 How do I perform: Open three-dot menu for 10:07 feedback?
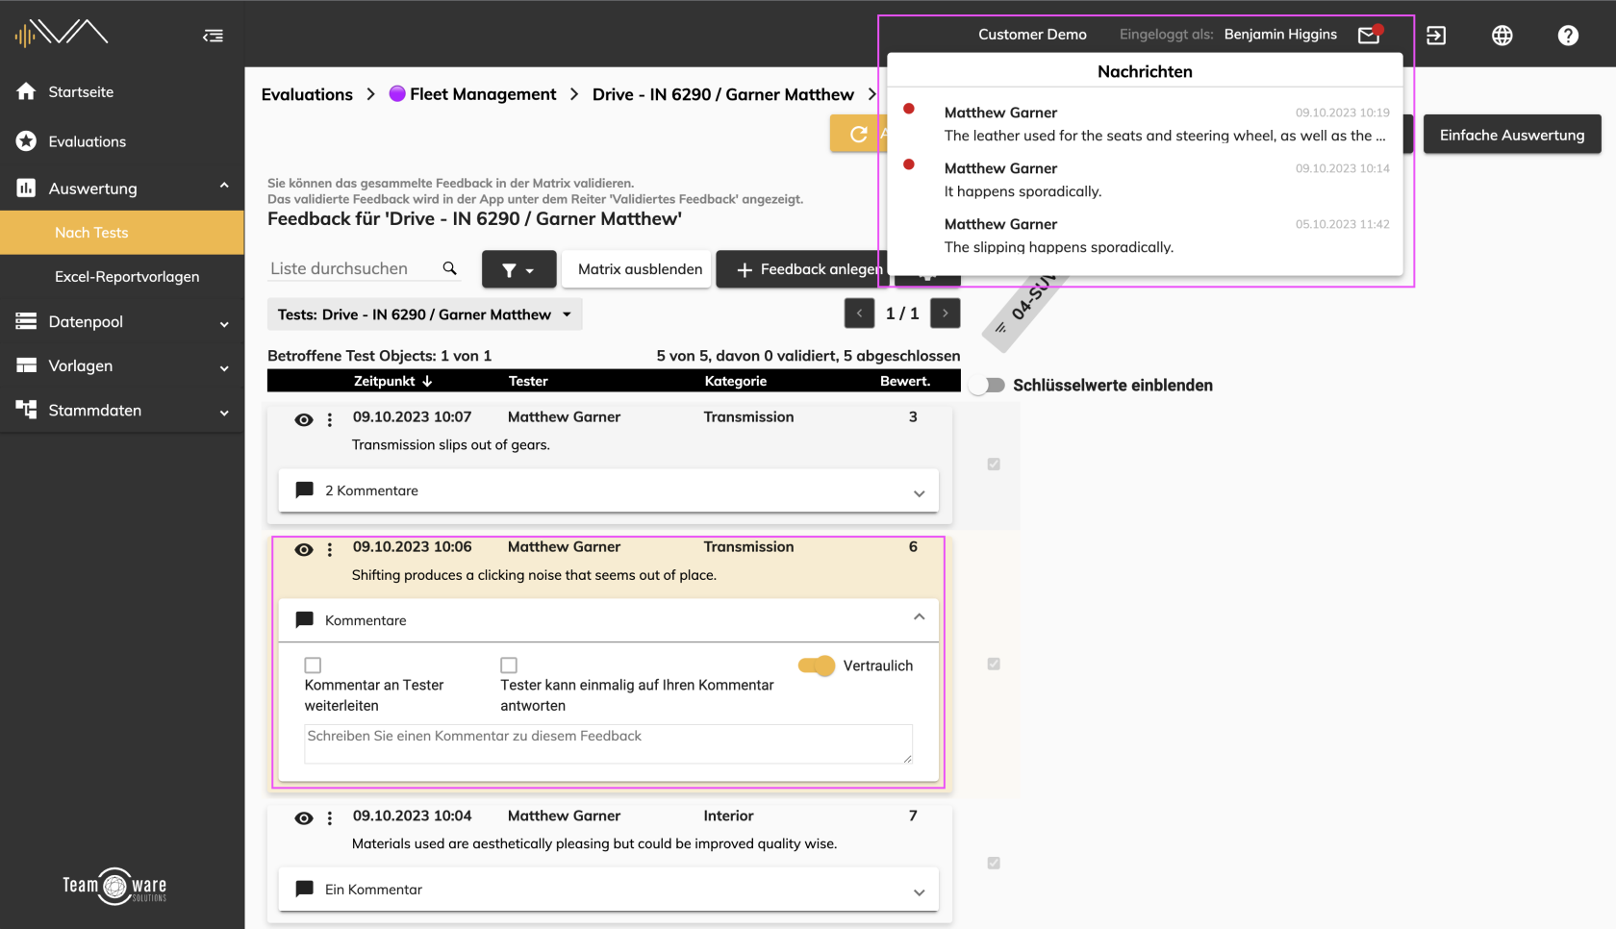330,419
